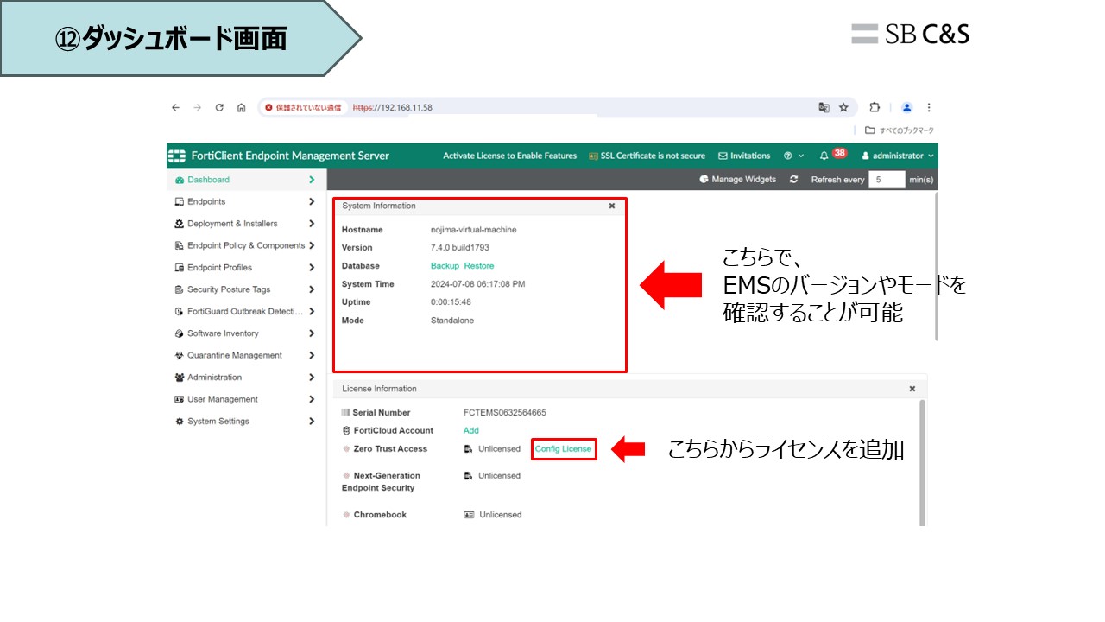Click the Backup database link
Viewport: 1105px width, 622px height.
click(445, 266)
